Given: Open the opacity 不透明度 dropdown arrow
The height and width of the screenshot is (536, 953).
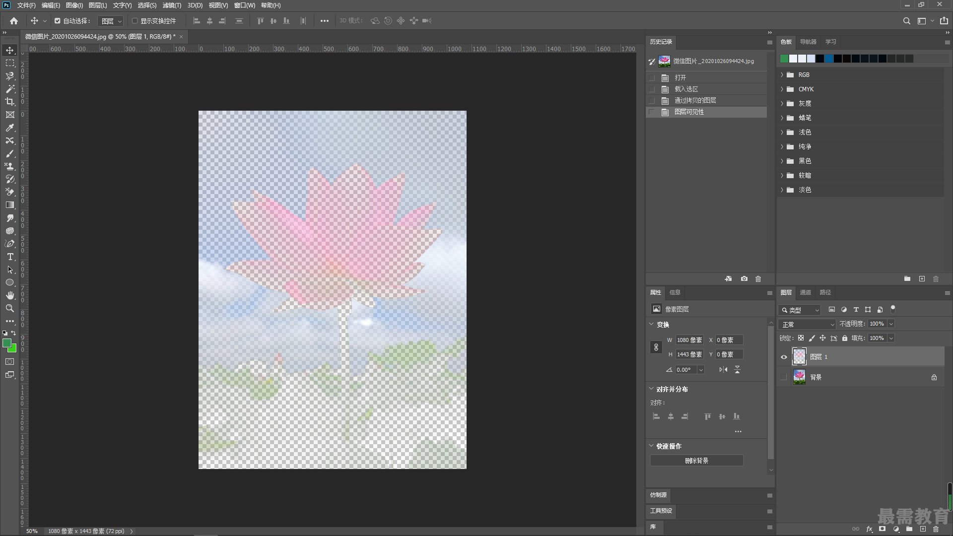Looking at the screenshot, I should (x=891, y=324).
